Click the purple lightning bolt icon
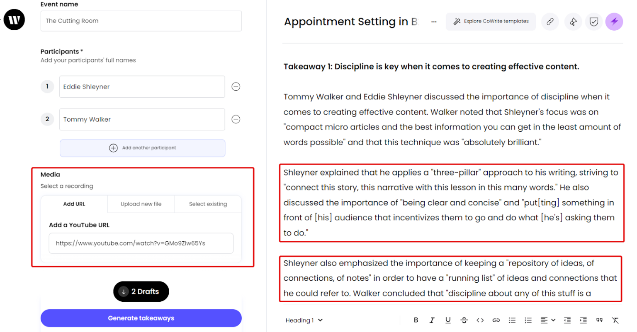The height and width of the screenshot is (332, 637). (614, 22)
